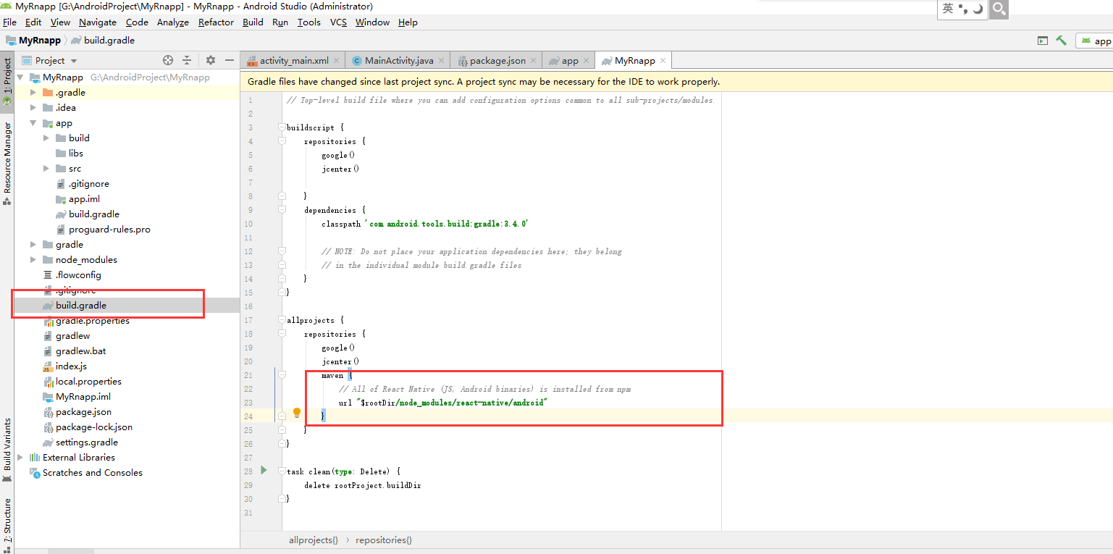Open the Analyze menu
Viewport: 1113px width, 554px height.
pos(173,22)
